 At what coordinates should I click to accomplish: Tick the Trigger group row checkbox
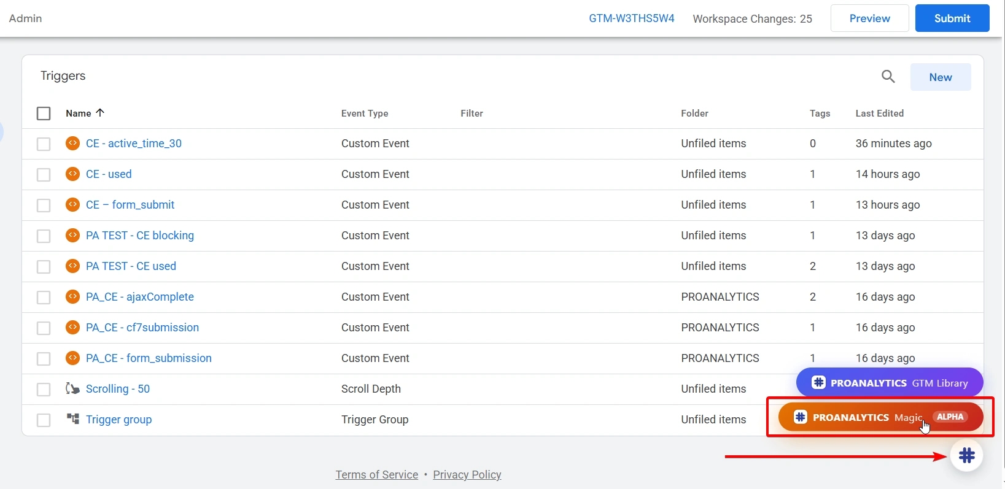click(44, 420)
